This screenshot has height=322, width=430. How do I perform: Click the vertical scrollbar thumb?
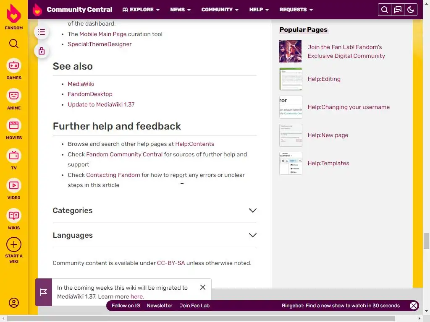click(426, 241)
